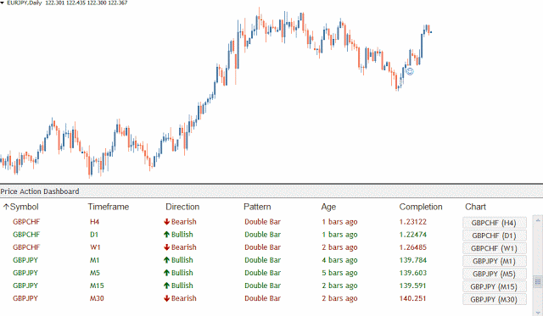Click the Completion column header
543x316 pixels.
click(421, 207)
